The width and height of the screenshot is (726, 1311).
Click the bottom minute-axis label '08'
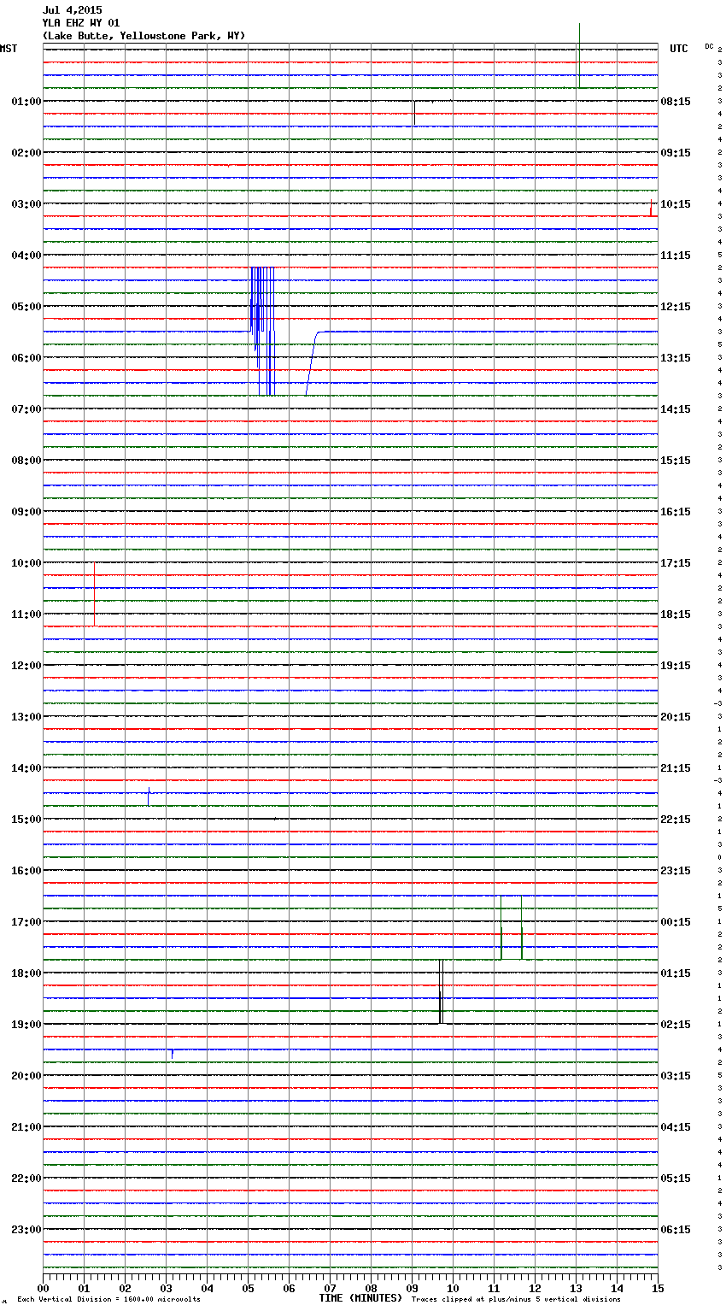point(371,1288)
